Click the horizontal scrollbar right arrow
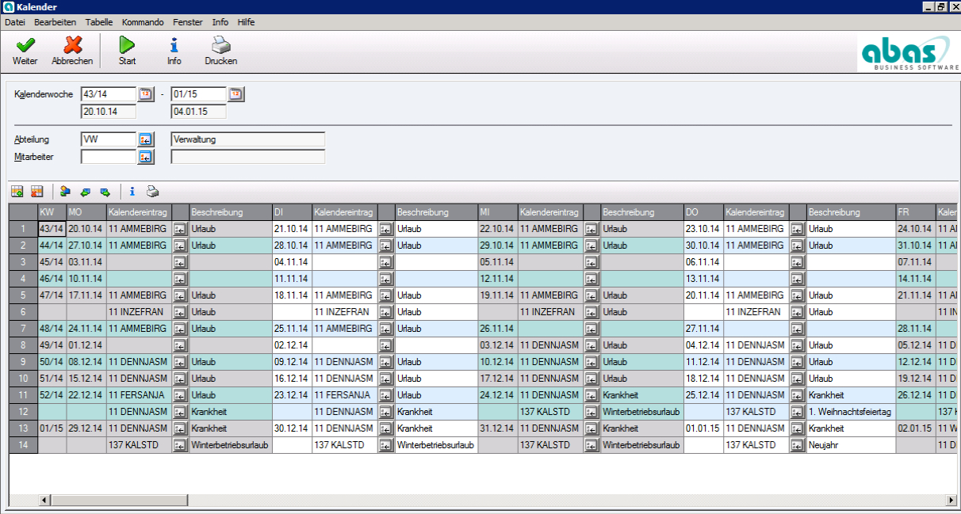 pyautogui.click(x=951, y=501)
